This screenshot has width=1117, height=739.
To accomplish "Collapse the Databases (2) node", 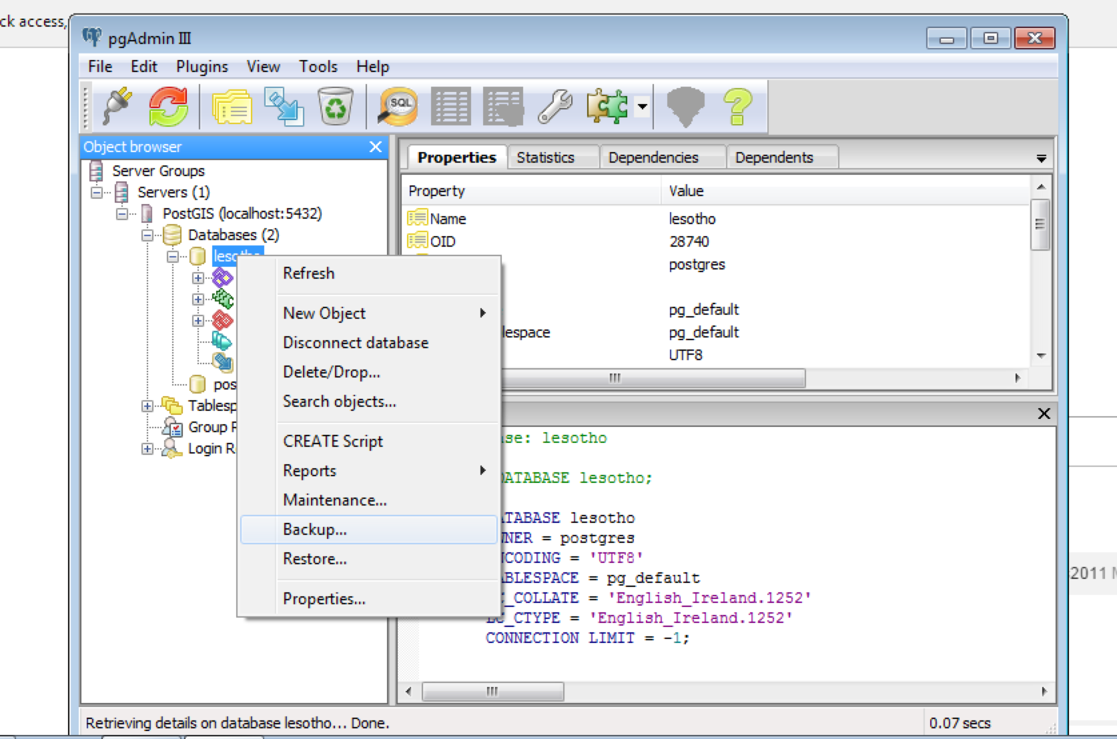I will coord(147,235).
